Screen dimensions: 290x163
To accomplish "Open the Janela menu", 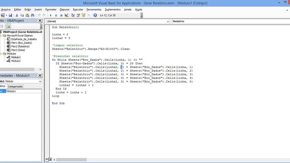I will 128,10.
